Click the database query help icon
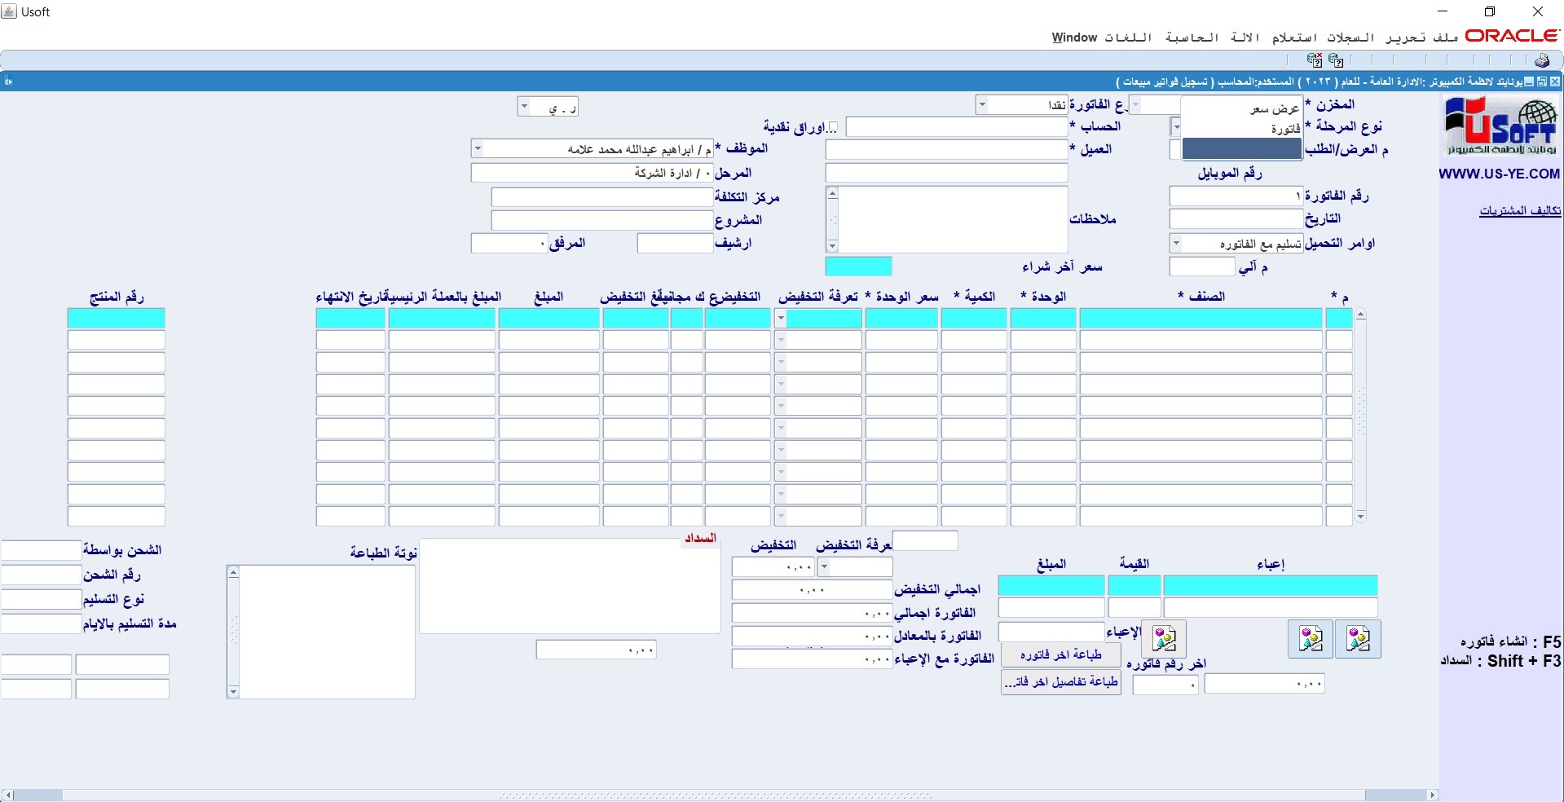Image resolution: width=1564 pixels, height=802 pixels. (1336, 60)
